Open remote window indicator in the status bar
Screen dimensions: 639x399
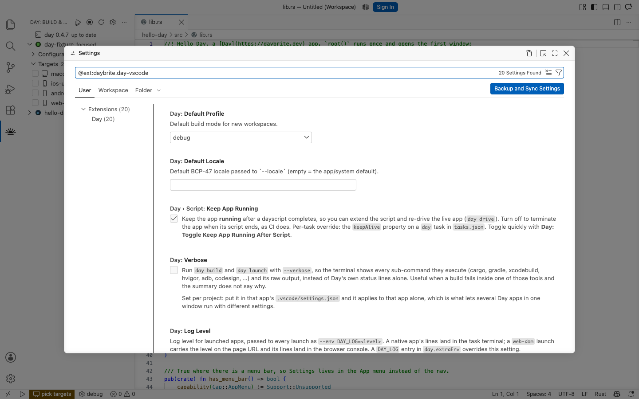point(8,394)
